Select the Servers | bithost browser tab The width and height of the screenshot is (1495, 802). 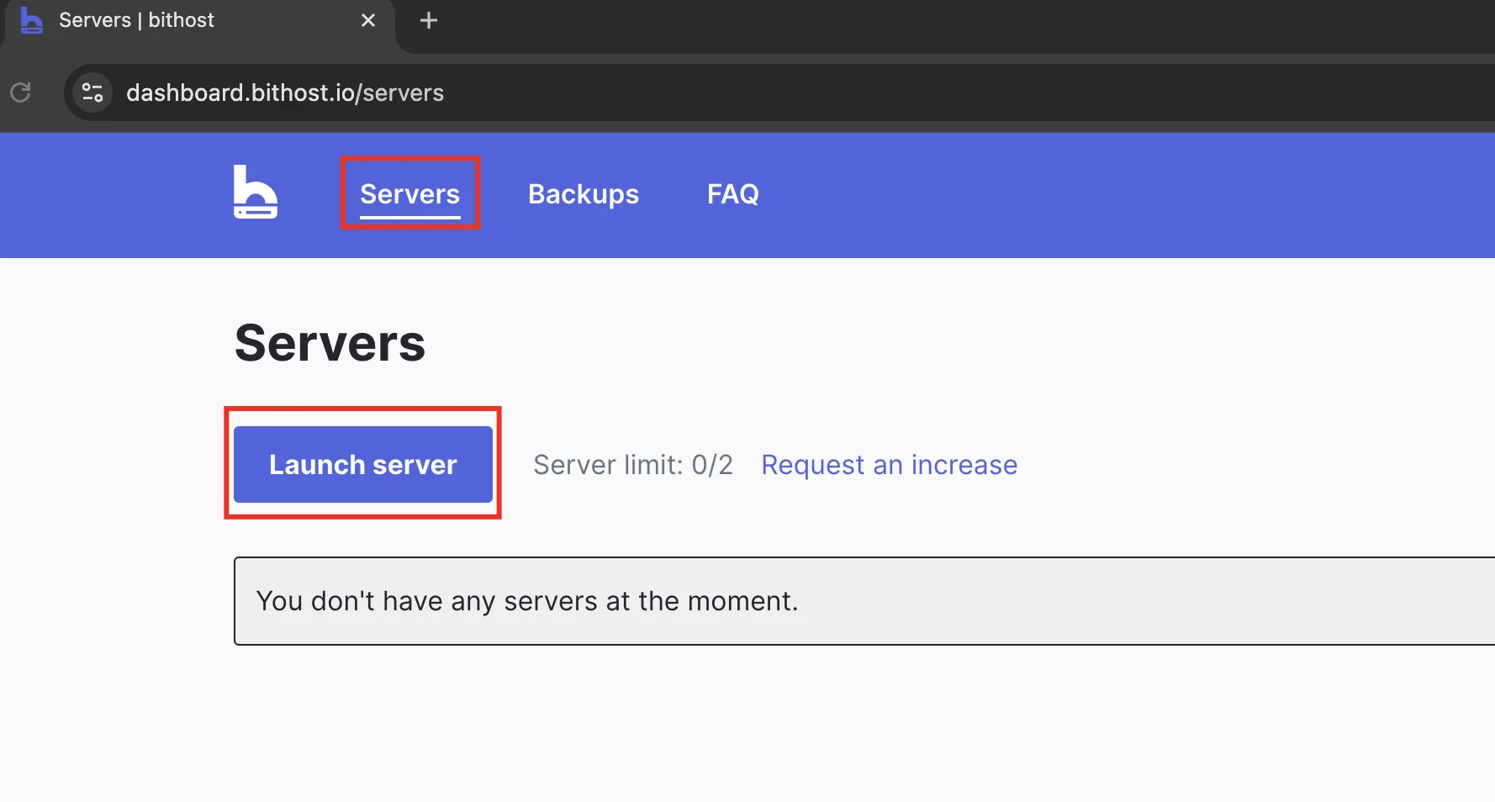tap(199, 20)
